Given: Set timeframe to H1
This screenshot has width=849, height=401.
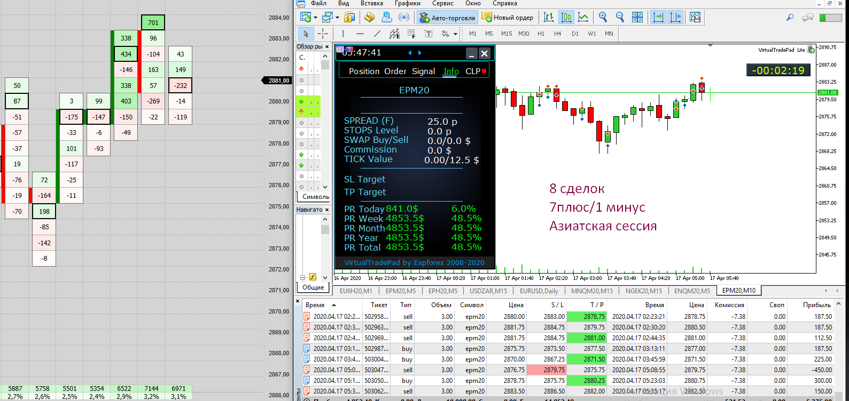Looking at the screenshot, I should point(541,34).
